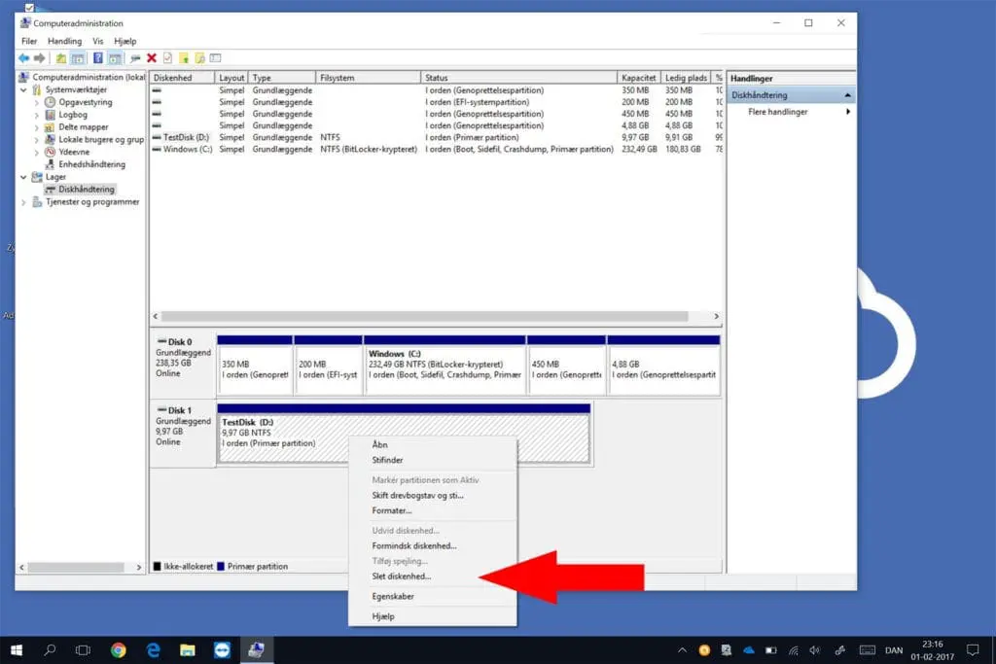
Task: Collapse the Systemværktøjer tree node
Action: tap(24, 89)
